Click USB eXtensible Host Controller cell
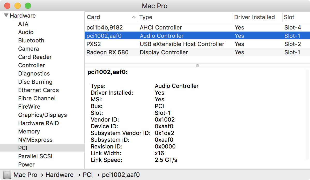 click(x=182, y=44)
